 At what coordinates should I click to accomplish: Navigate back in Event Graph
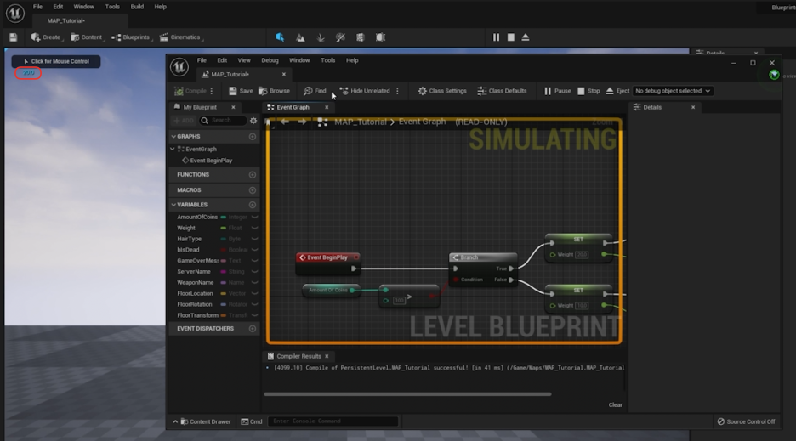285,122
